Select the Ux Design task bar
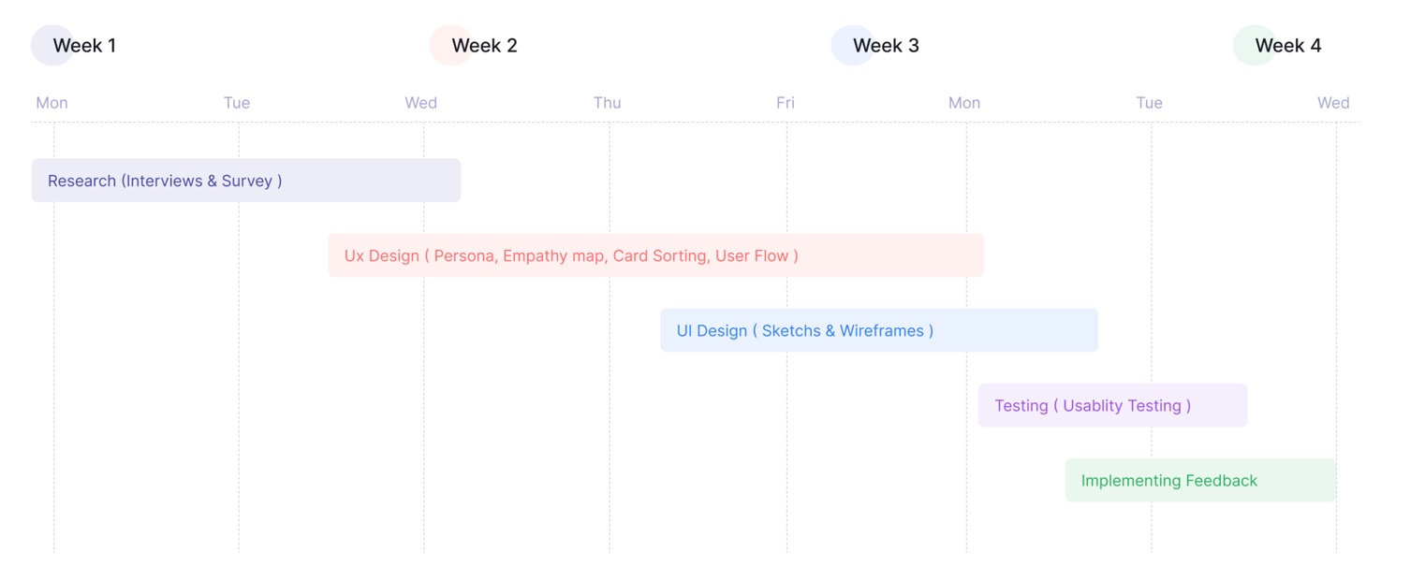 (655, 255)
